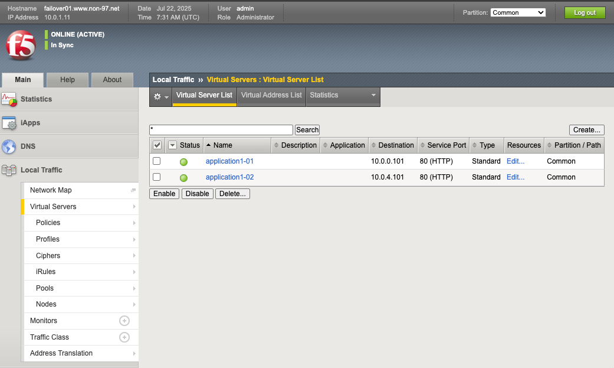Screen dimensions: 614x368
Task: Expand the Virtual Servers submenu arrow
Action: 134,206
